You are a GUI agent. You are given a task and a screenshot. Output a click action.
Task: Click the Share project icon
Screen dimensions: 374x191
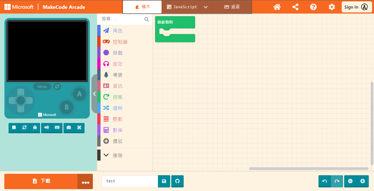coord(295,7)
